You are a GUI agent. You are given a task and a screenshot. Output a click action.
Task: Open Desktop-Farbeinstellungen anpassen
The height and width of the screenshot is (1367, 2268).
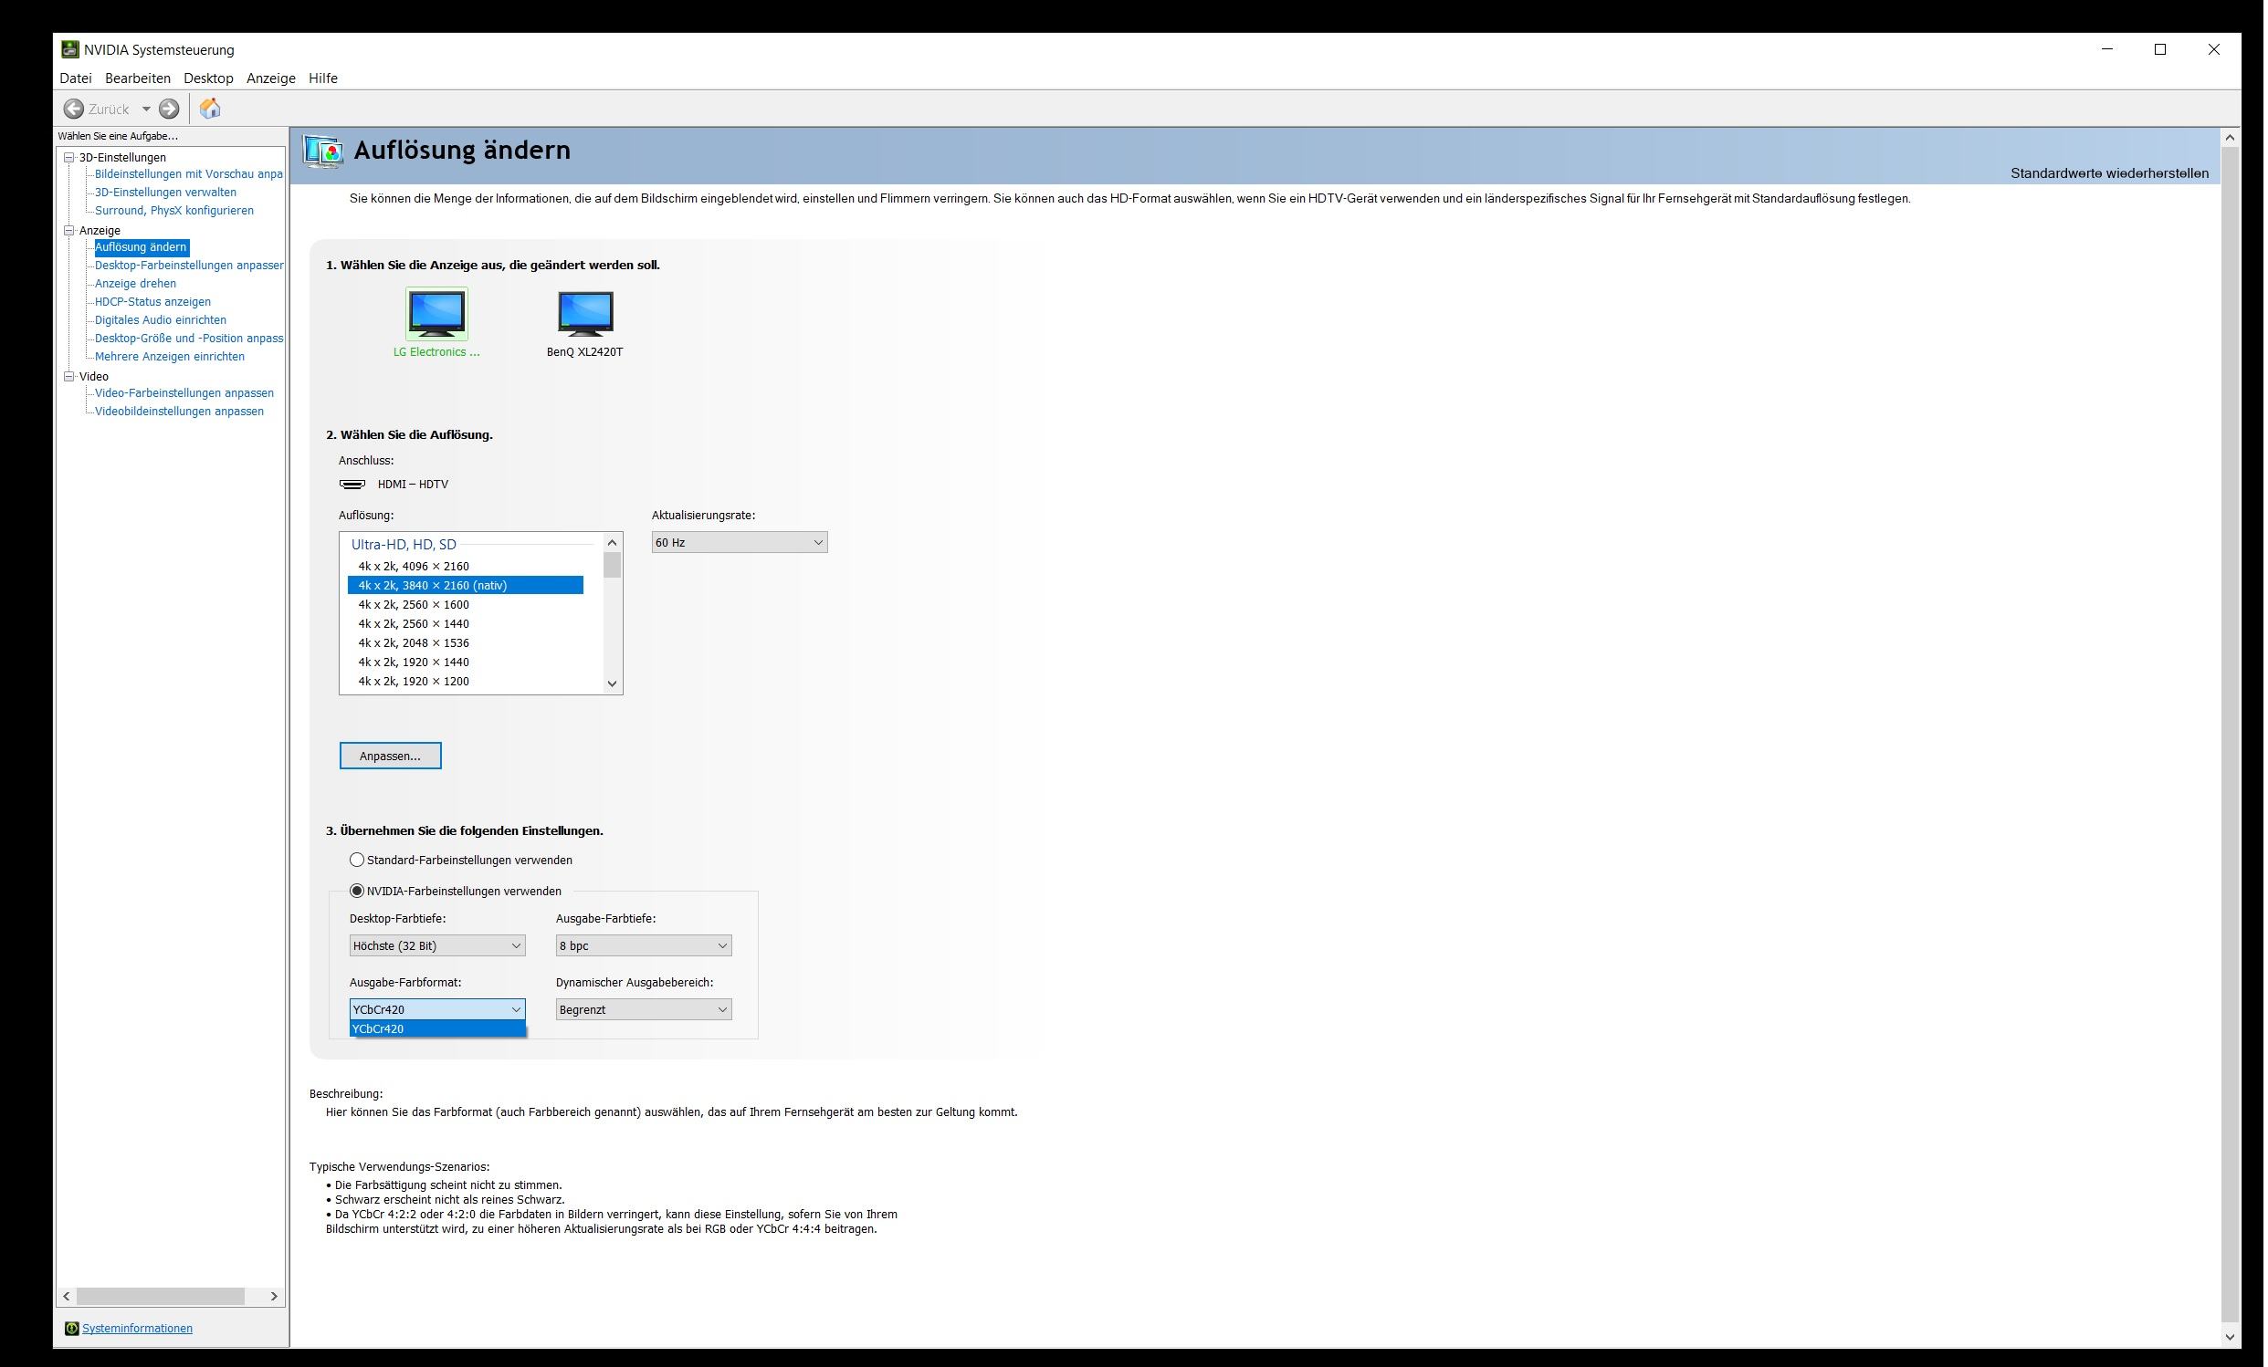(189, 265)
